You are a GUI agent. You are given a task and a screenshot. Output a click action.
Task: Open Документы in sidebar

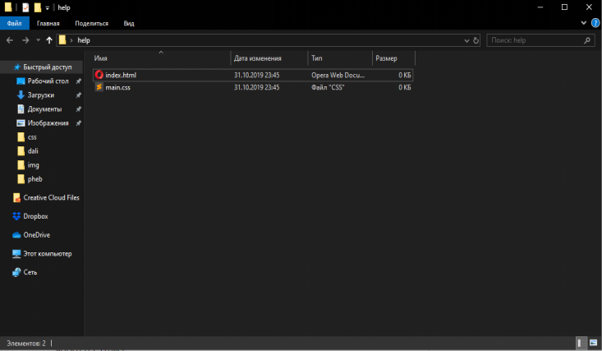point(44,109)
